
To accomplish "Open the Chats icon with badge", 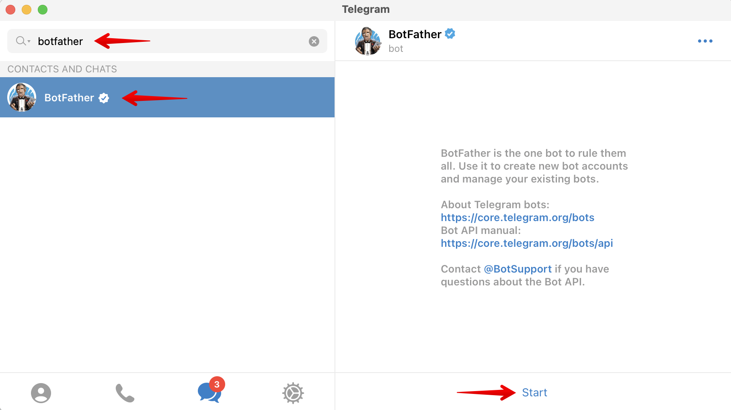I will pyautogui.click(x=209, y=392).
